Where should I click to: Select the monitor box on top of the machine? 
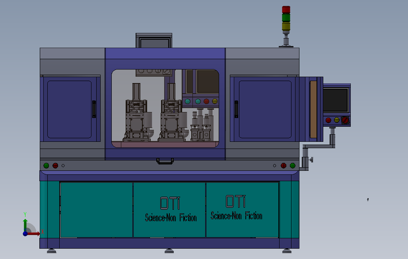[x=154, y=41]
